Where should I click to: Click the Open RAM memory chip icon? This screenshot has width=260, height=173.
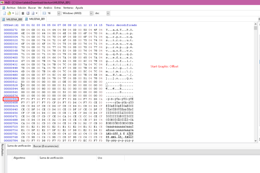pyautogui.click(x=23, y=13)
